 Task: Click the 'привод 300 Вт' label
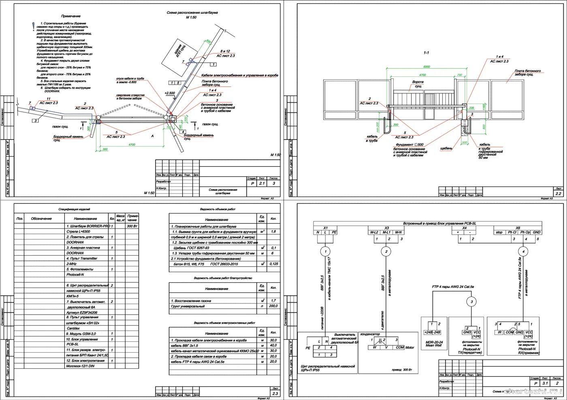401,370
